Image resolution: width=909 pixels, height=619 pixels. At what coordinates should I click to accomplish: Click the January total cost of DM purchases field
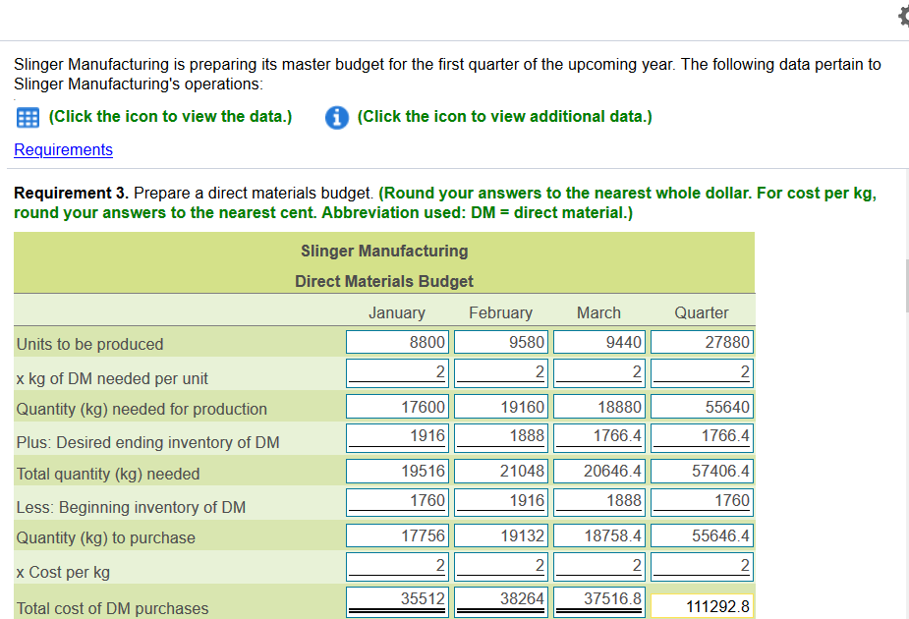pos(397,599)
